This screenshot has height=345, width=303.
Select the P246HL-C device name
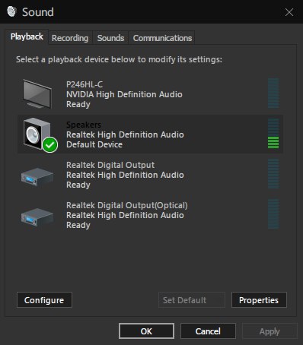click(x=85, y=84)
